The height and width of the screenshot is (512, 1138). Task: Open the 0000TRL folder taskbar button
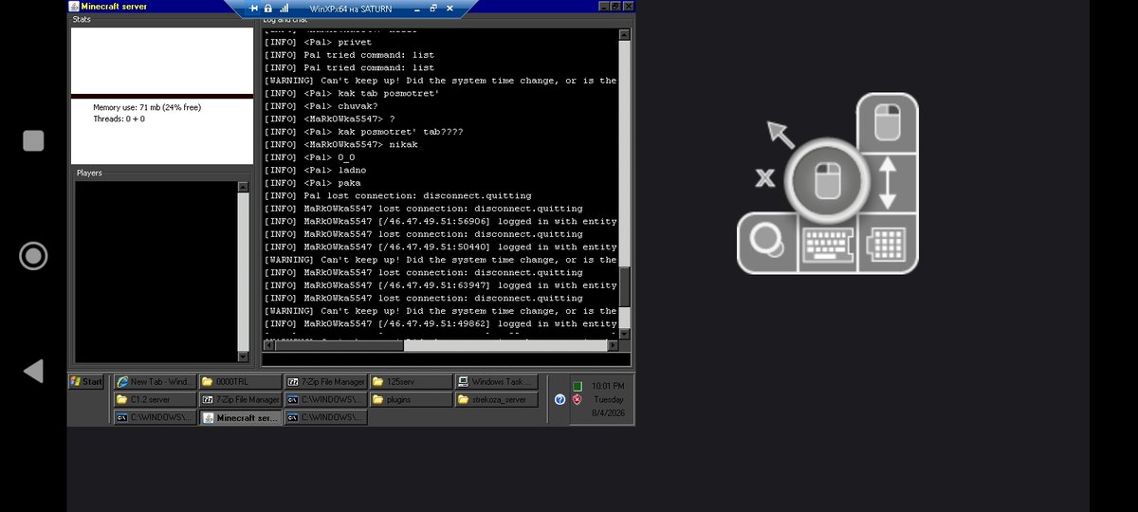click(240, 381)
